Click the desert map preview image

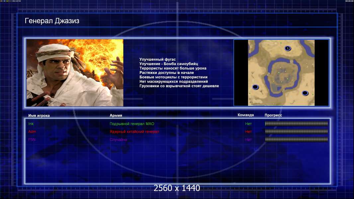(281, 73)
